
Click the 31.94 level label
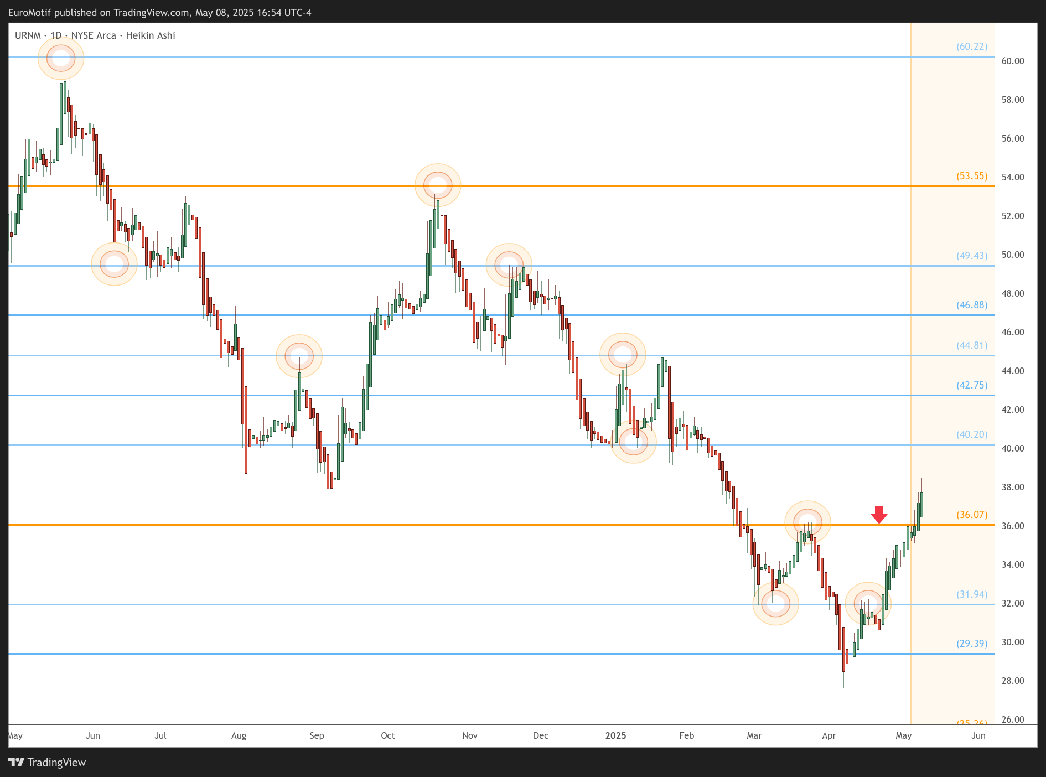coord(972,594)
